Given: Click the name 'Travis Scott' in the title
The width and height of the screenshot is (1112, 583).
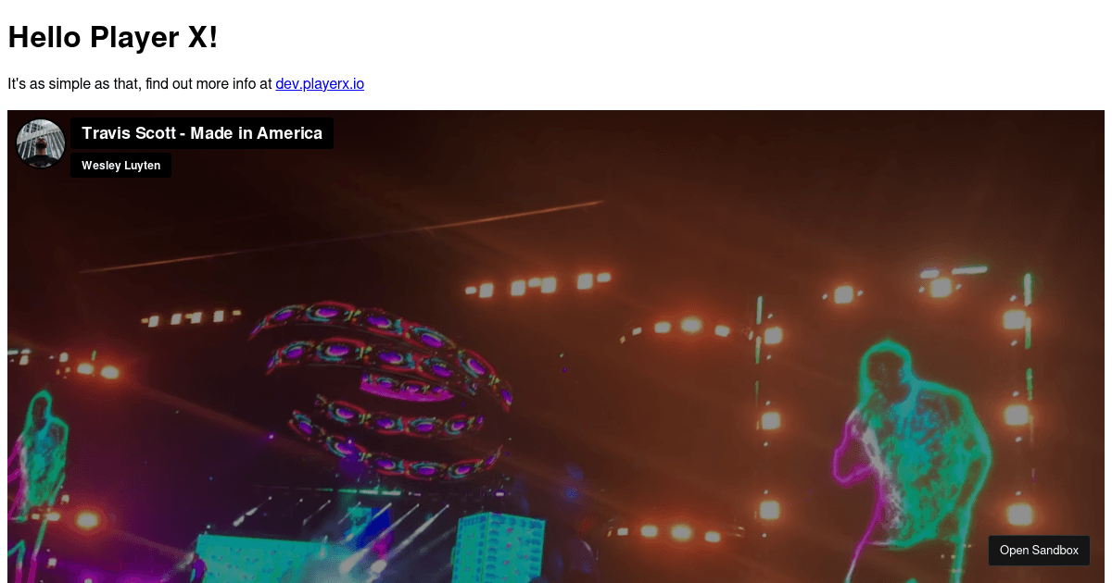Looking at the screenshot, I should [x=129, y=133].
